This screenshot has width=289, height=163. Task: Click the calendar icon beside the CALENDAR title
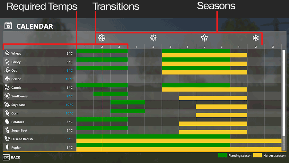point(8,26)
